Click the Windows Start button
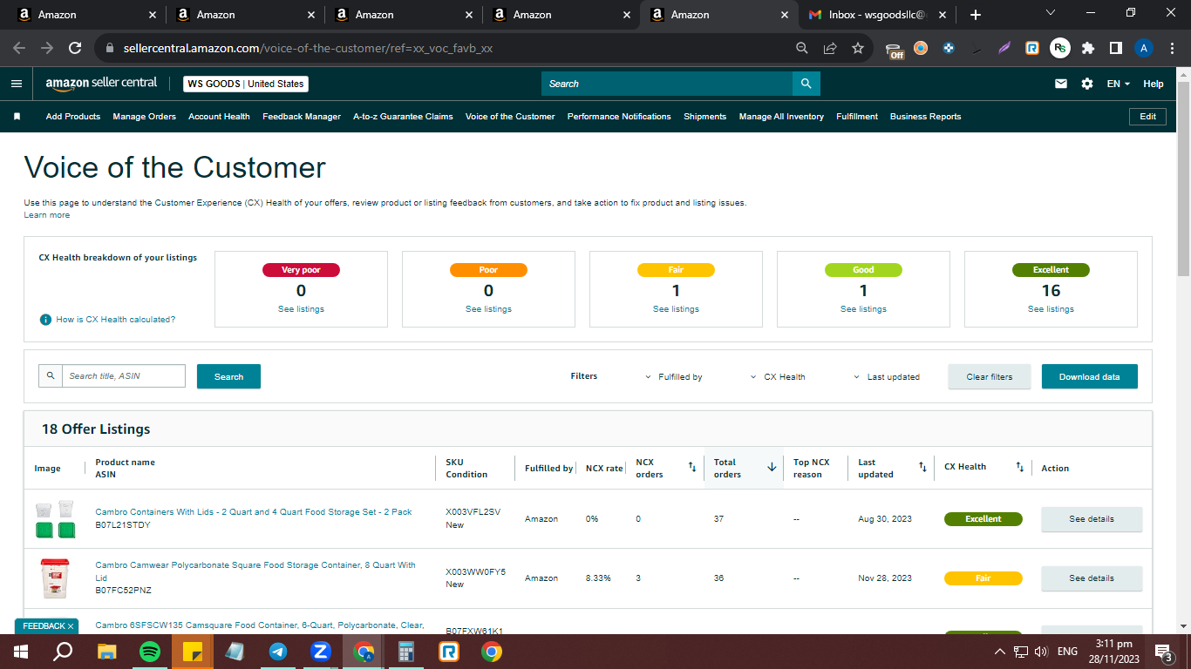Image resolution: width=1191 pixels, height=669 pixels. click(21, 652)
